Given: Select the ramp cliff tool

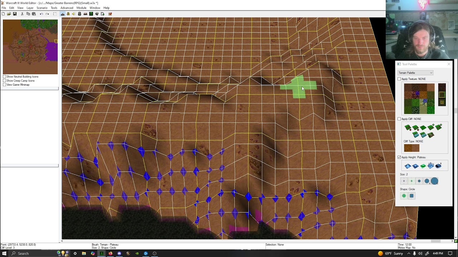Looking at the screenshot, I should [x=430, y=135].
